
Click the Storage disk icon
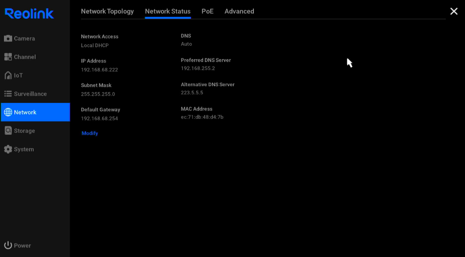(8, 131)
